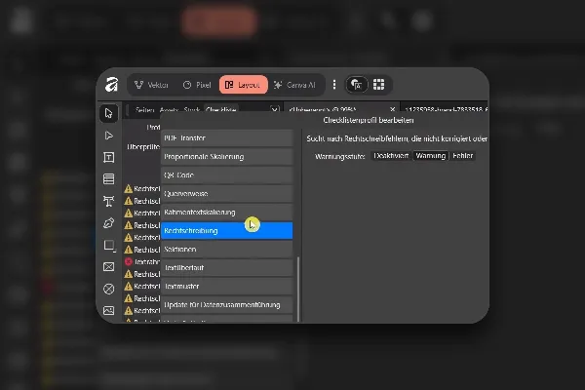Click the check list scrollbar
The height and width of the screenshot is (390, 585).
(297, 290)
